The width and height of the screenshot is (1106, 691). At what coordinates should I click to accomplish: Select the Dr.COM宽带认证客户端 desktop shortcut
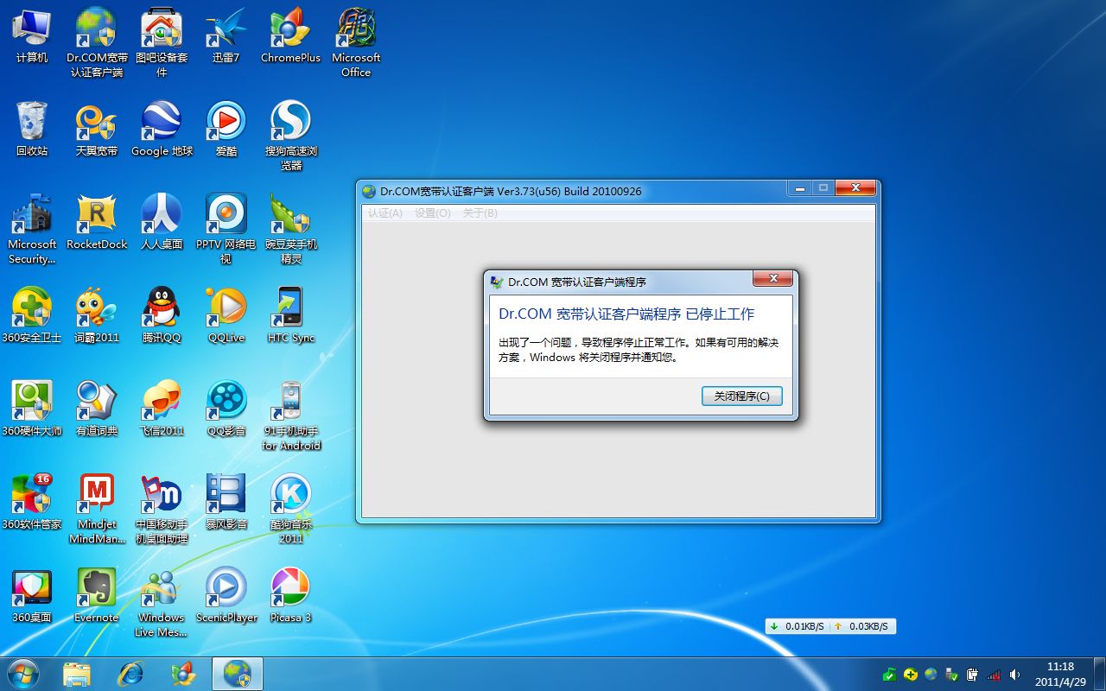tap(97, 43)
